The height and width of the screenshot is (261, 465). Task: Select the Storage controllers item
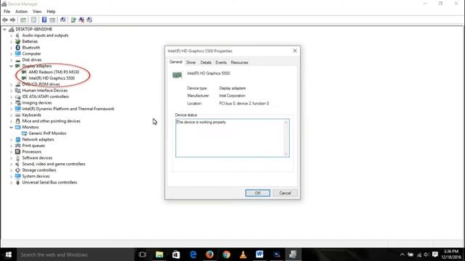[x=39, y=170]
